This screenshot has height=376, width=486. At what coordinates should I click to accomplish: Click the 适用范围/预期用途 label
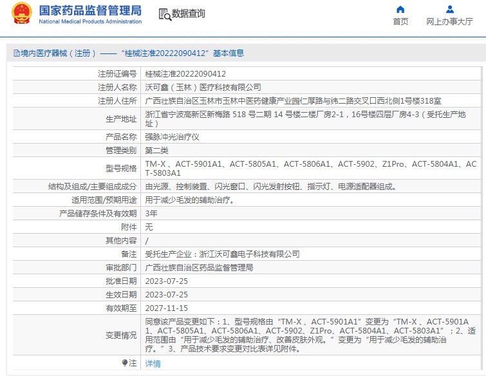click(x=104, y=200)
